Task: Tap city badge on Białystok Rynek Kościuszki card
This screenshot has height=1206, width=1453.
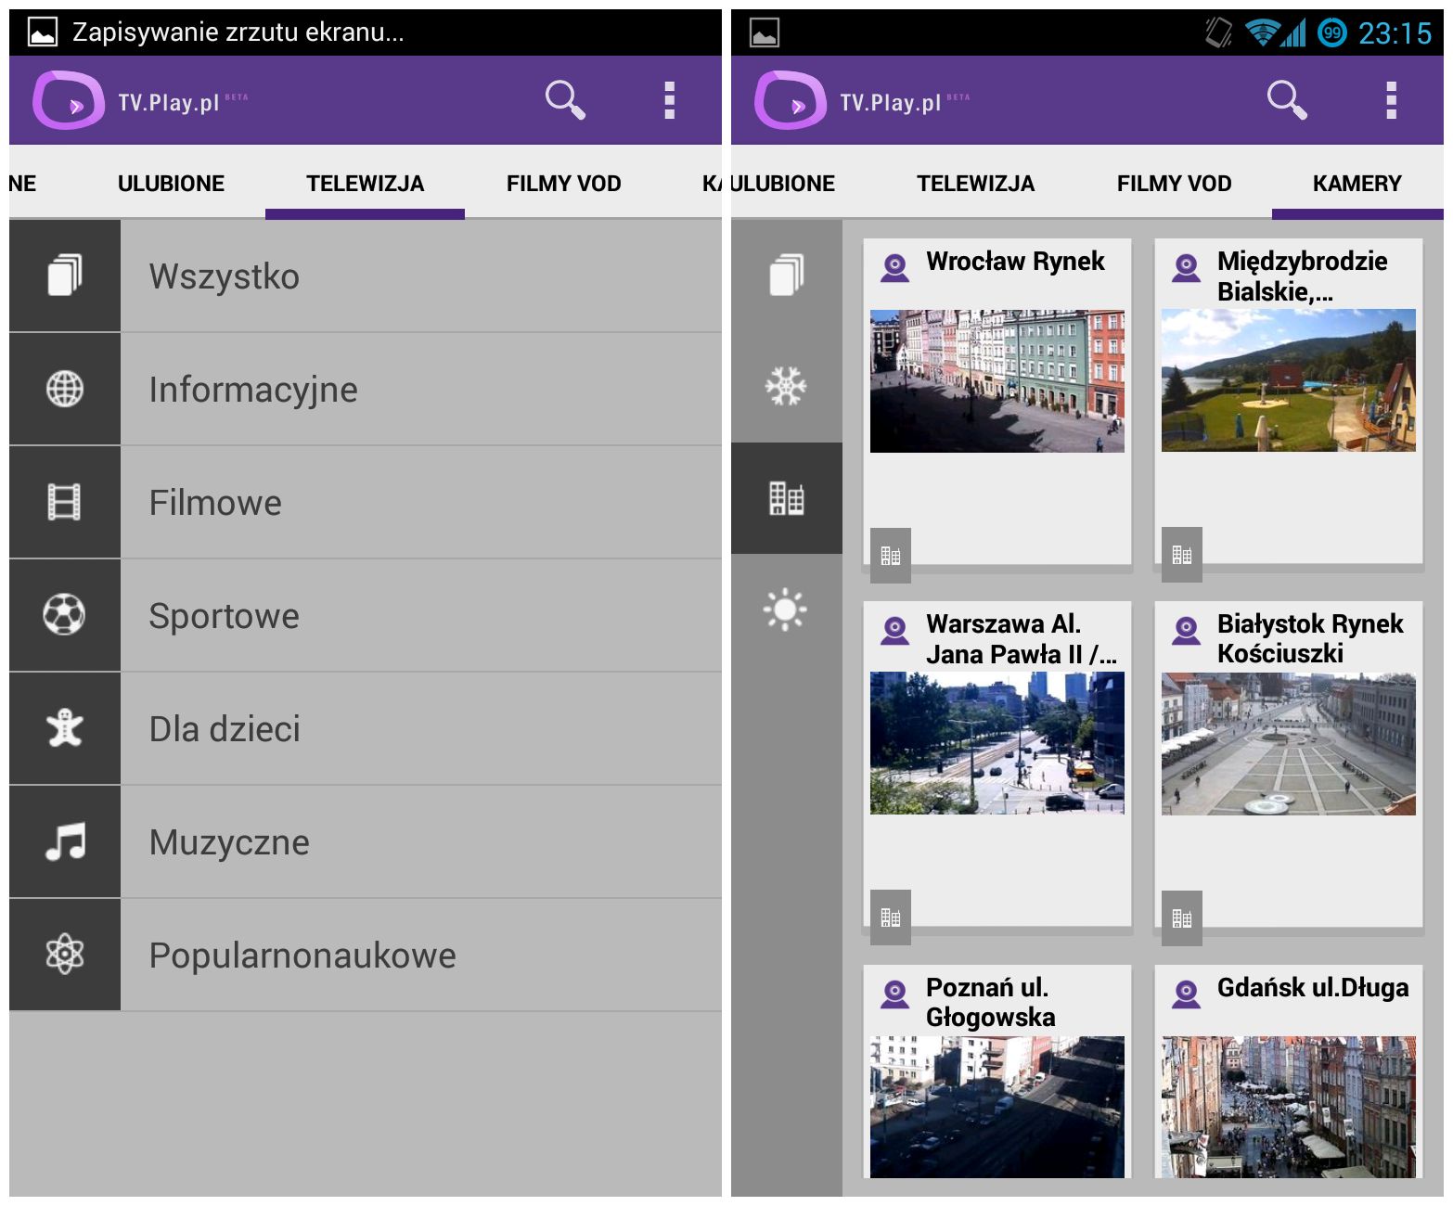Action: [1182, 917]
